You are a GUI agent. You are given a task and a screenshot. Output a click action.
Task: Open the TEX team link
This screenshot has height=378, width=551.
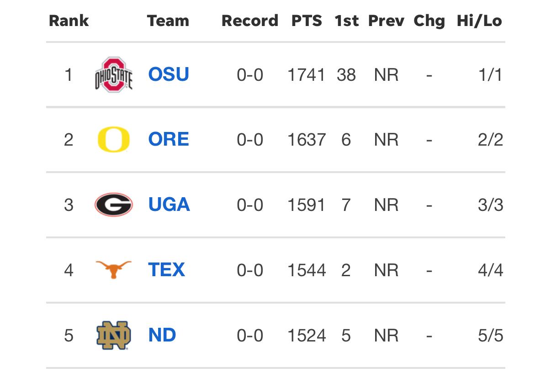(x=166, y=270)
